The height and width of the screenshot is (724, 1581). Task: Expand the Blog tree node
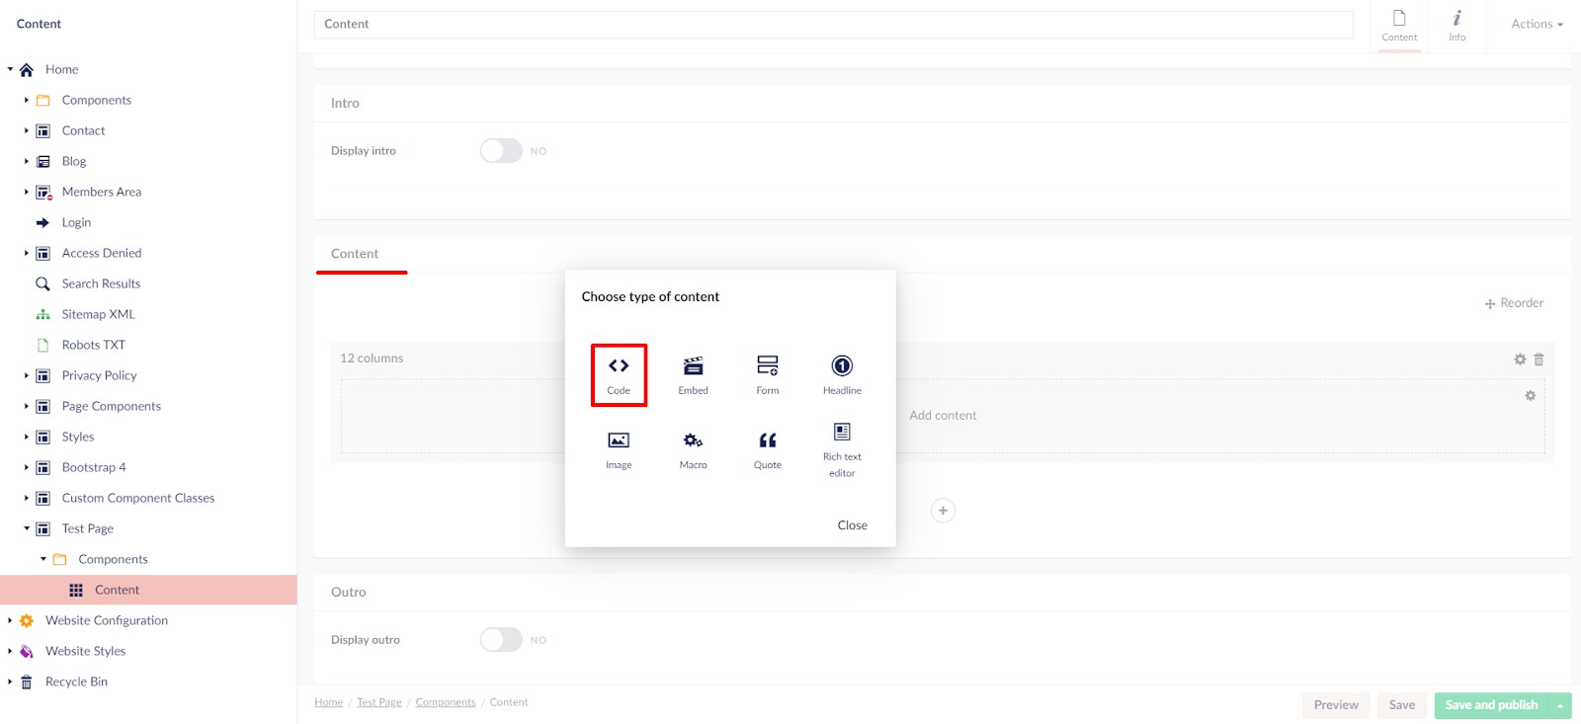[x=26, y=161]
